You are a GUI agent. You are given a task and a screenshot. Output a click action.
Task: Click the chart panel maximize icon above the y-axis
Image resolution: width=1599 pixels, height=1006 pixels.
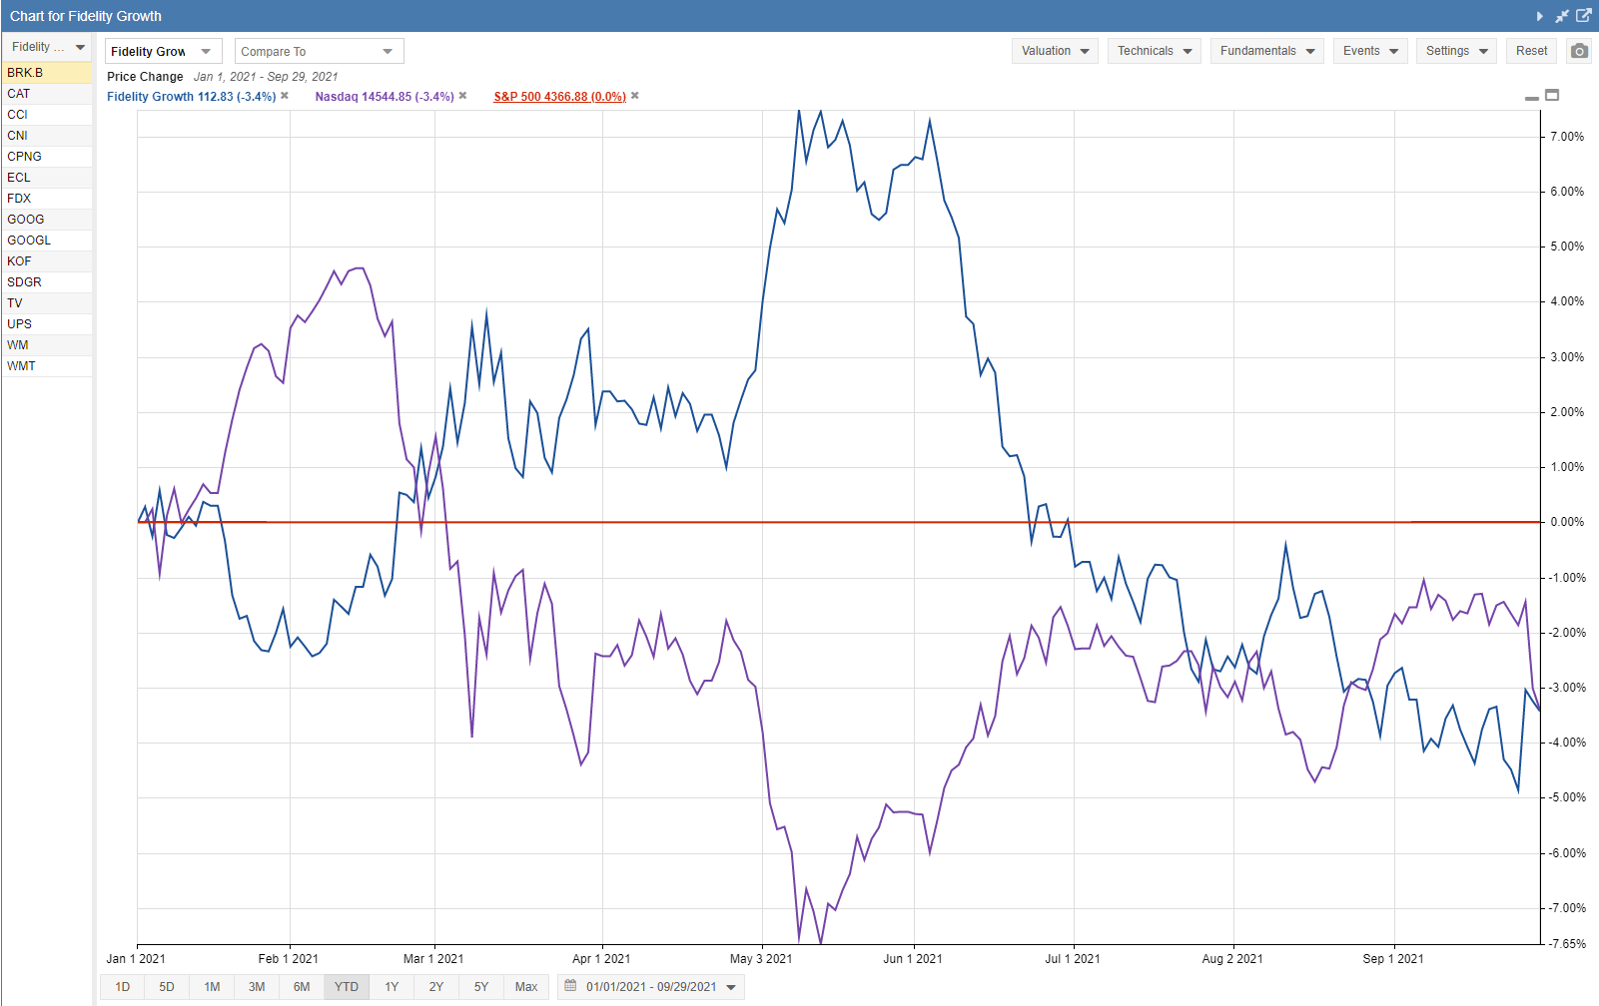click(1552, 95)
